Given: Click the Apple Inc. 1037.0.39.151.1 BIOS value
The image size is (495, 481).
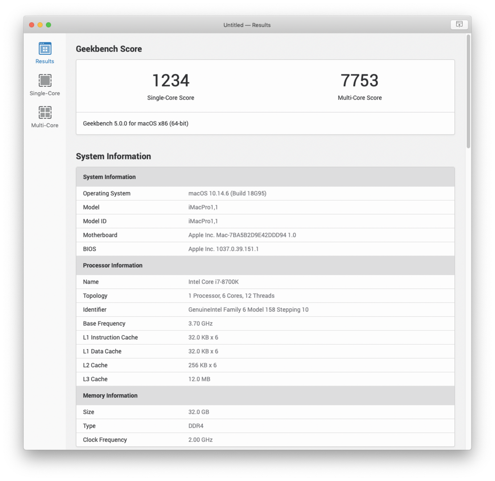Looking at the screenshot, I should [223, 249].
